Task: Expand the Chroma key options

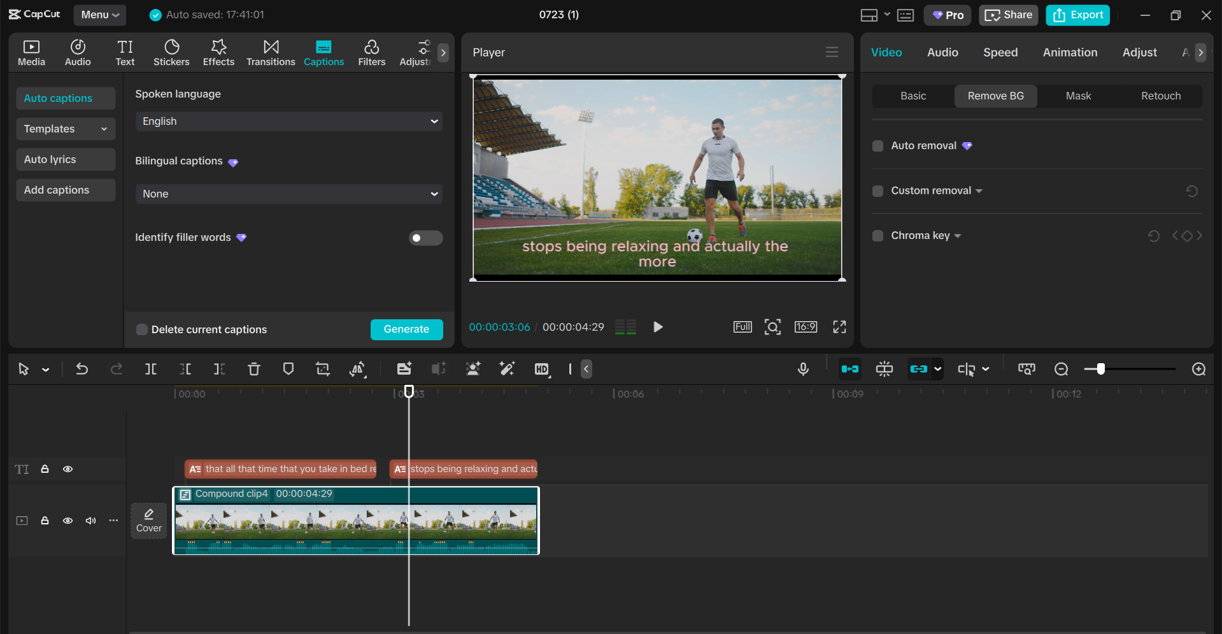Action: pyautogui.click(x=958, y=236)
